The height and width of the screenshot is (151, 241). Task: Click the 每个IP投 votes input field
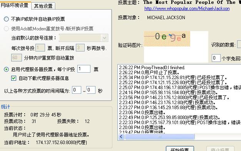pos(84,69)
